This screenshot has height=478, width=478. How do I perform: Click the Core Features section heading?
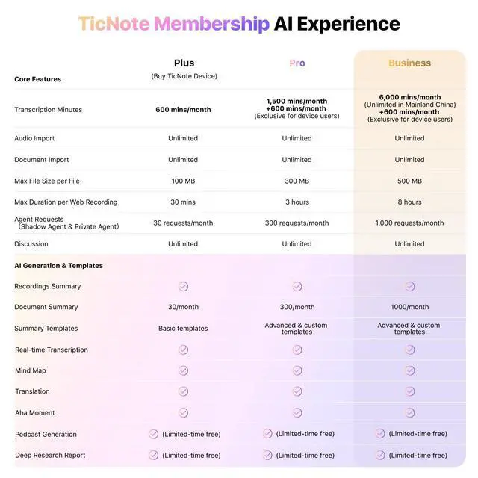[38, 79]
